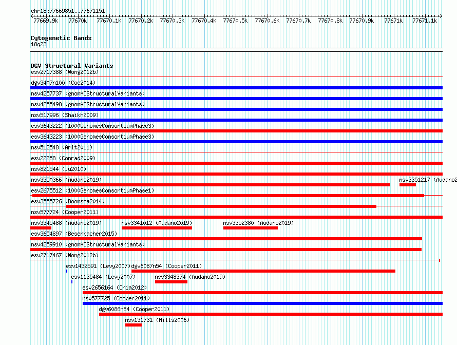Click nsv3345488 (Audano2019) label
This screenshot has width=457, height=345.
point(66,223)
